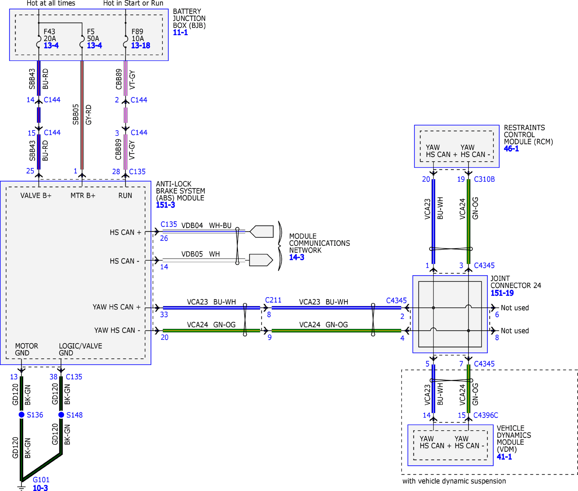Follow the 14-3 Module Communications Network link
The image size is (578, 491).
click(297, 257)
